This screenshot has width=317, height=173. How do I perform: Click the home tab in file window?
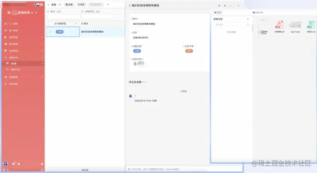pyautogui.click(x=217, y=12)
